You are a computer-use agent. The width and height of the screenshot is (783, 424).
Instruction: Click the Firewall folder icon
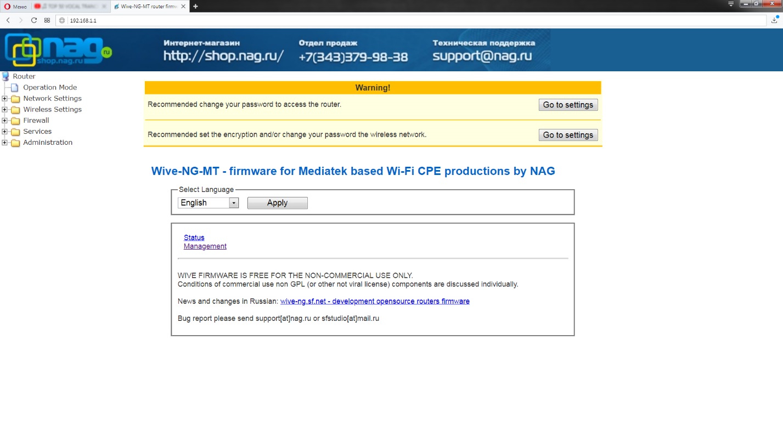(x=15, y=121)
